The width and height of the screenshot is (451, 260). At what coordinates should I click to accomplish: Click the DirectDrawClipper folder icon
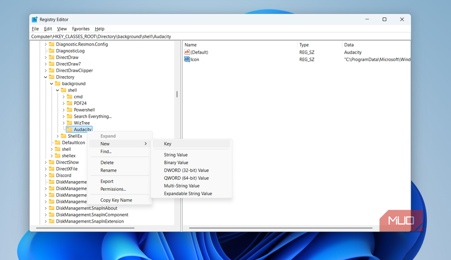[x=52, y=70]
